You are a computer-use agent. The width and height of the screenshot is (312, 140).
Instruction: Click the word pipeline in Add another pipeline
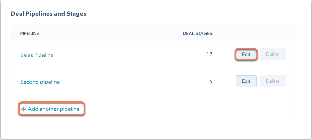[x=69, y=109]
